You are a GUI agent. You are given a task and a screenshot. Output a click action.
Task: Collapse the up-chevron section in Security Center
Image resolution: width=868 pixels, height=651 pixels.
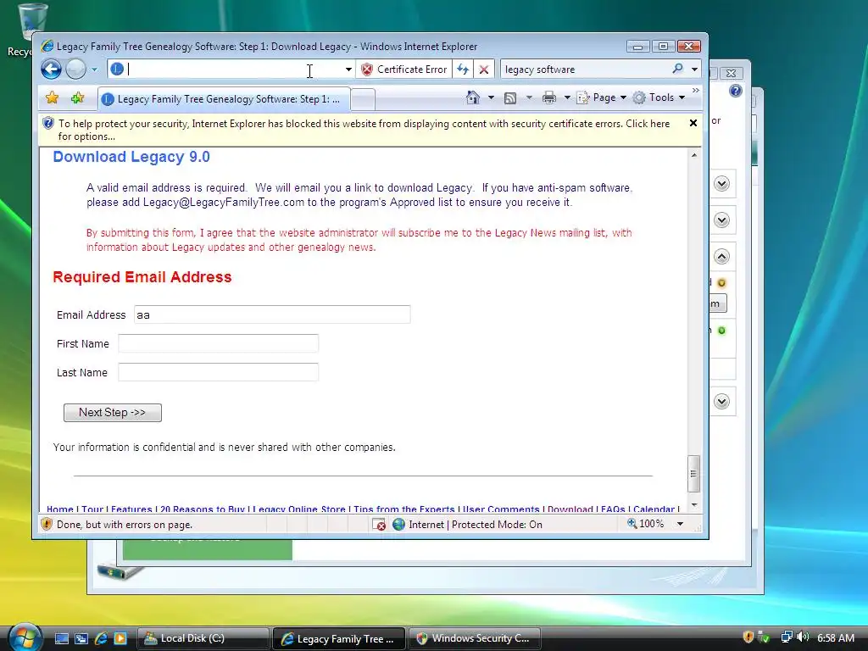coord(721,256)
